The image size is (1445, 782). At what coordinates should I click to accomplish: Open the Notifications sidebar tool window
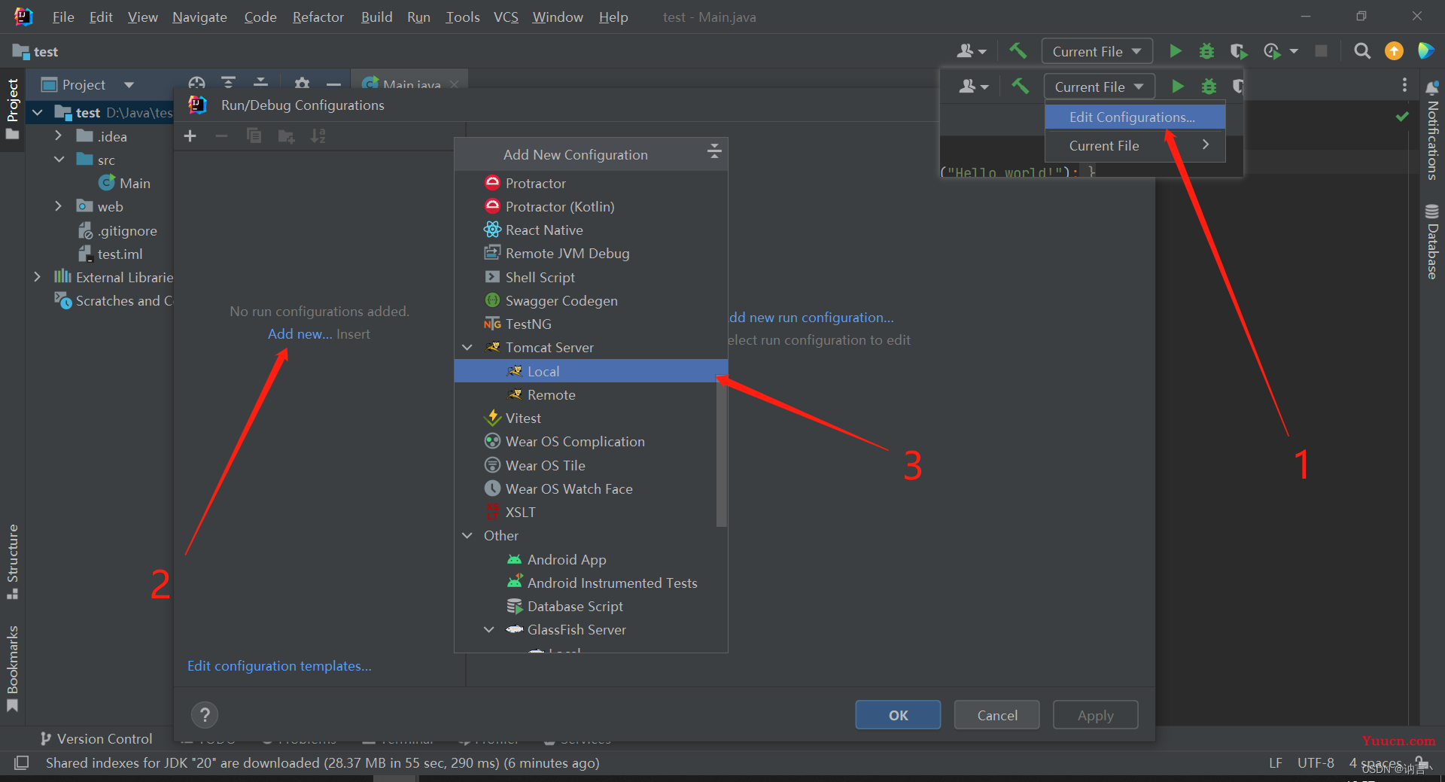click(x=1432, y=130)
